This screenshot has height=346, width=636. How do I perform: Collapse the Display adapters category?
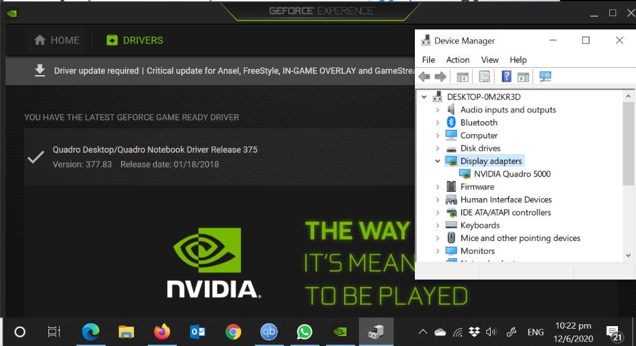[437, 161]
